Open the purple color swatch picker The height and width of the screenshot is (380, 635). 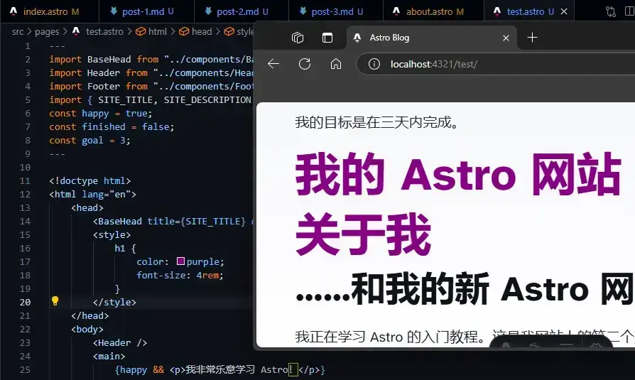(x=180, y=261)
